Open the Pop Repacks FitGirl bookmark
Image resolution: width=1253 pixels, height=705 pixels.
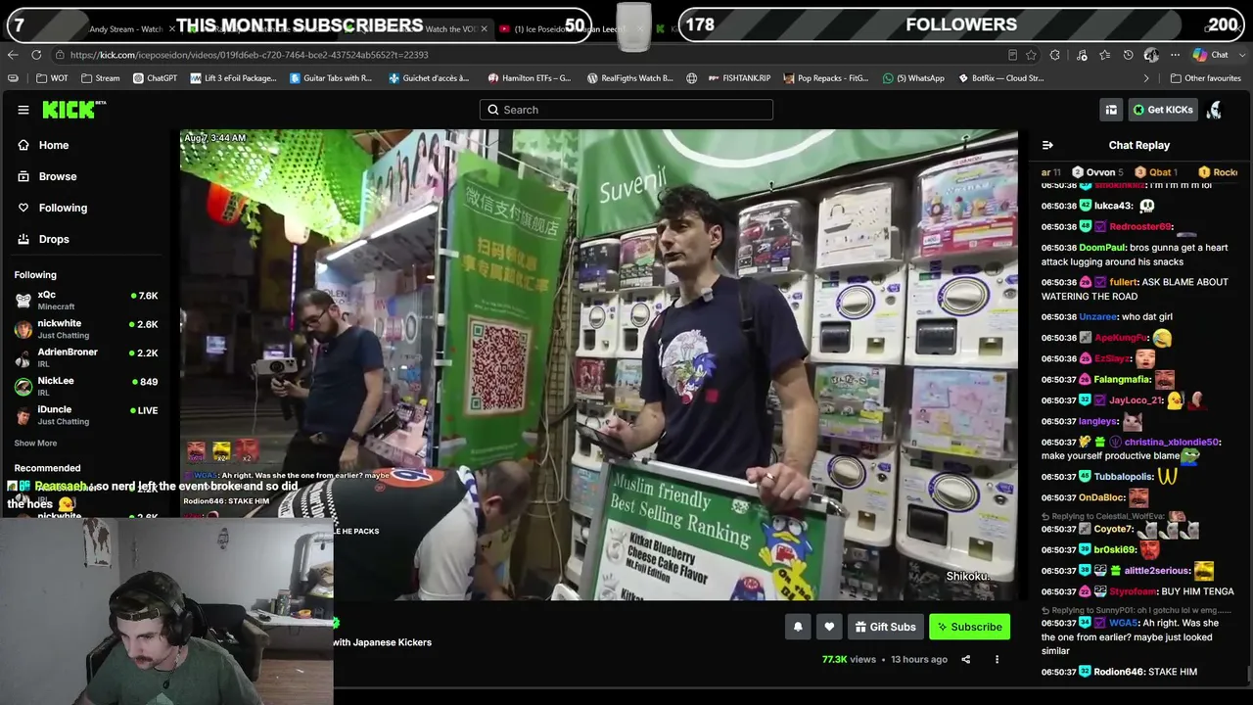[x=825, y=78]
